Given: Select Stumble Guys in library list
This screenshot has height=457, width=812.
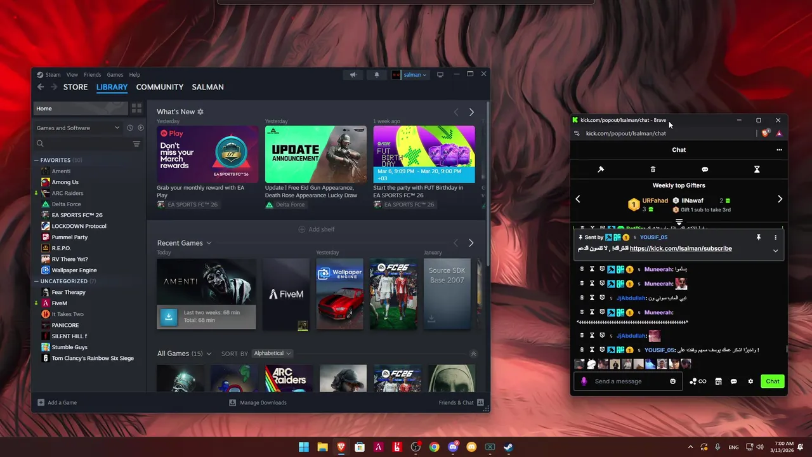Looking at the screenshot, I should pyautogui.click(x=69, y=347).
